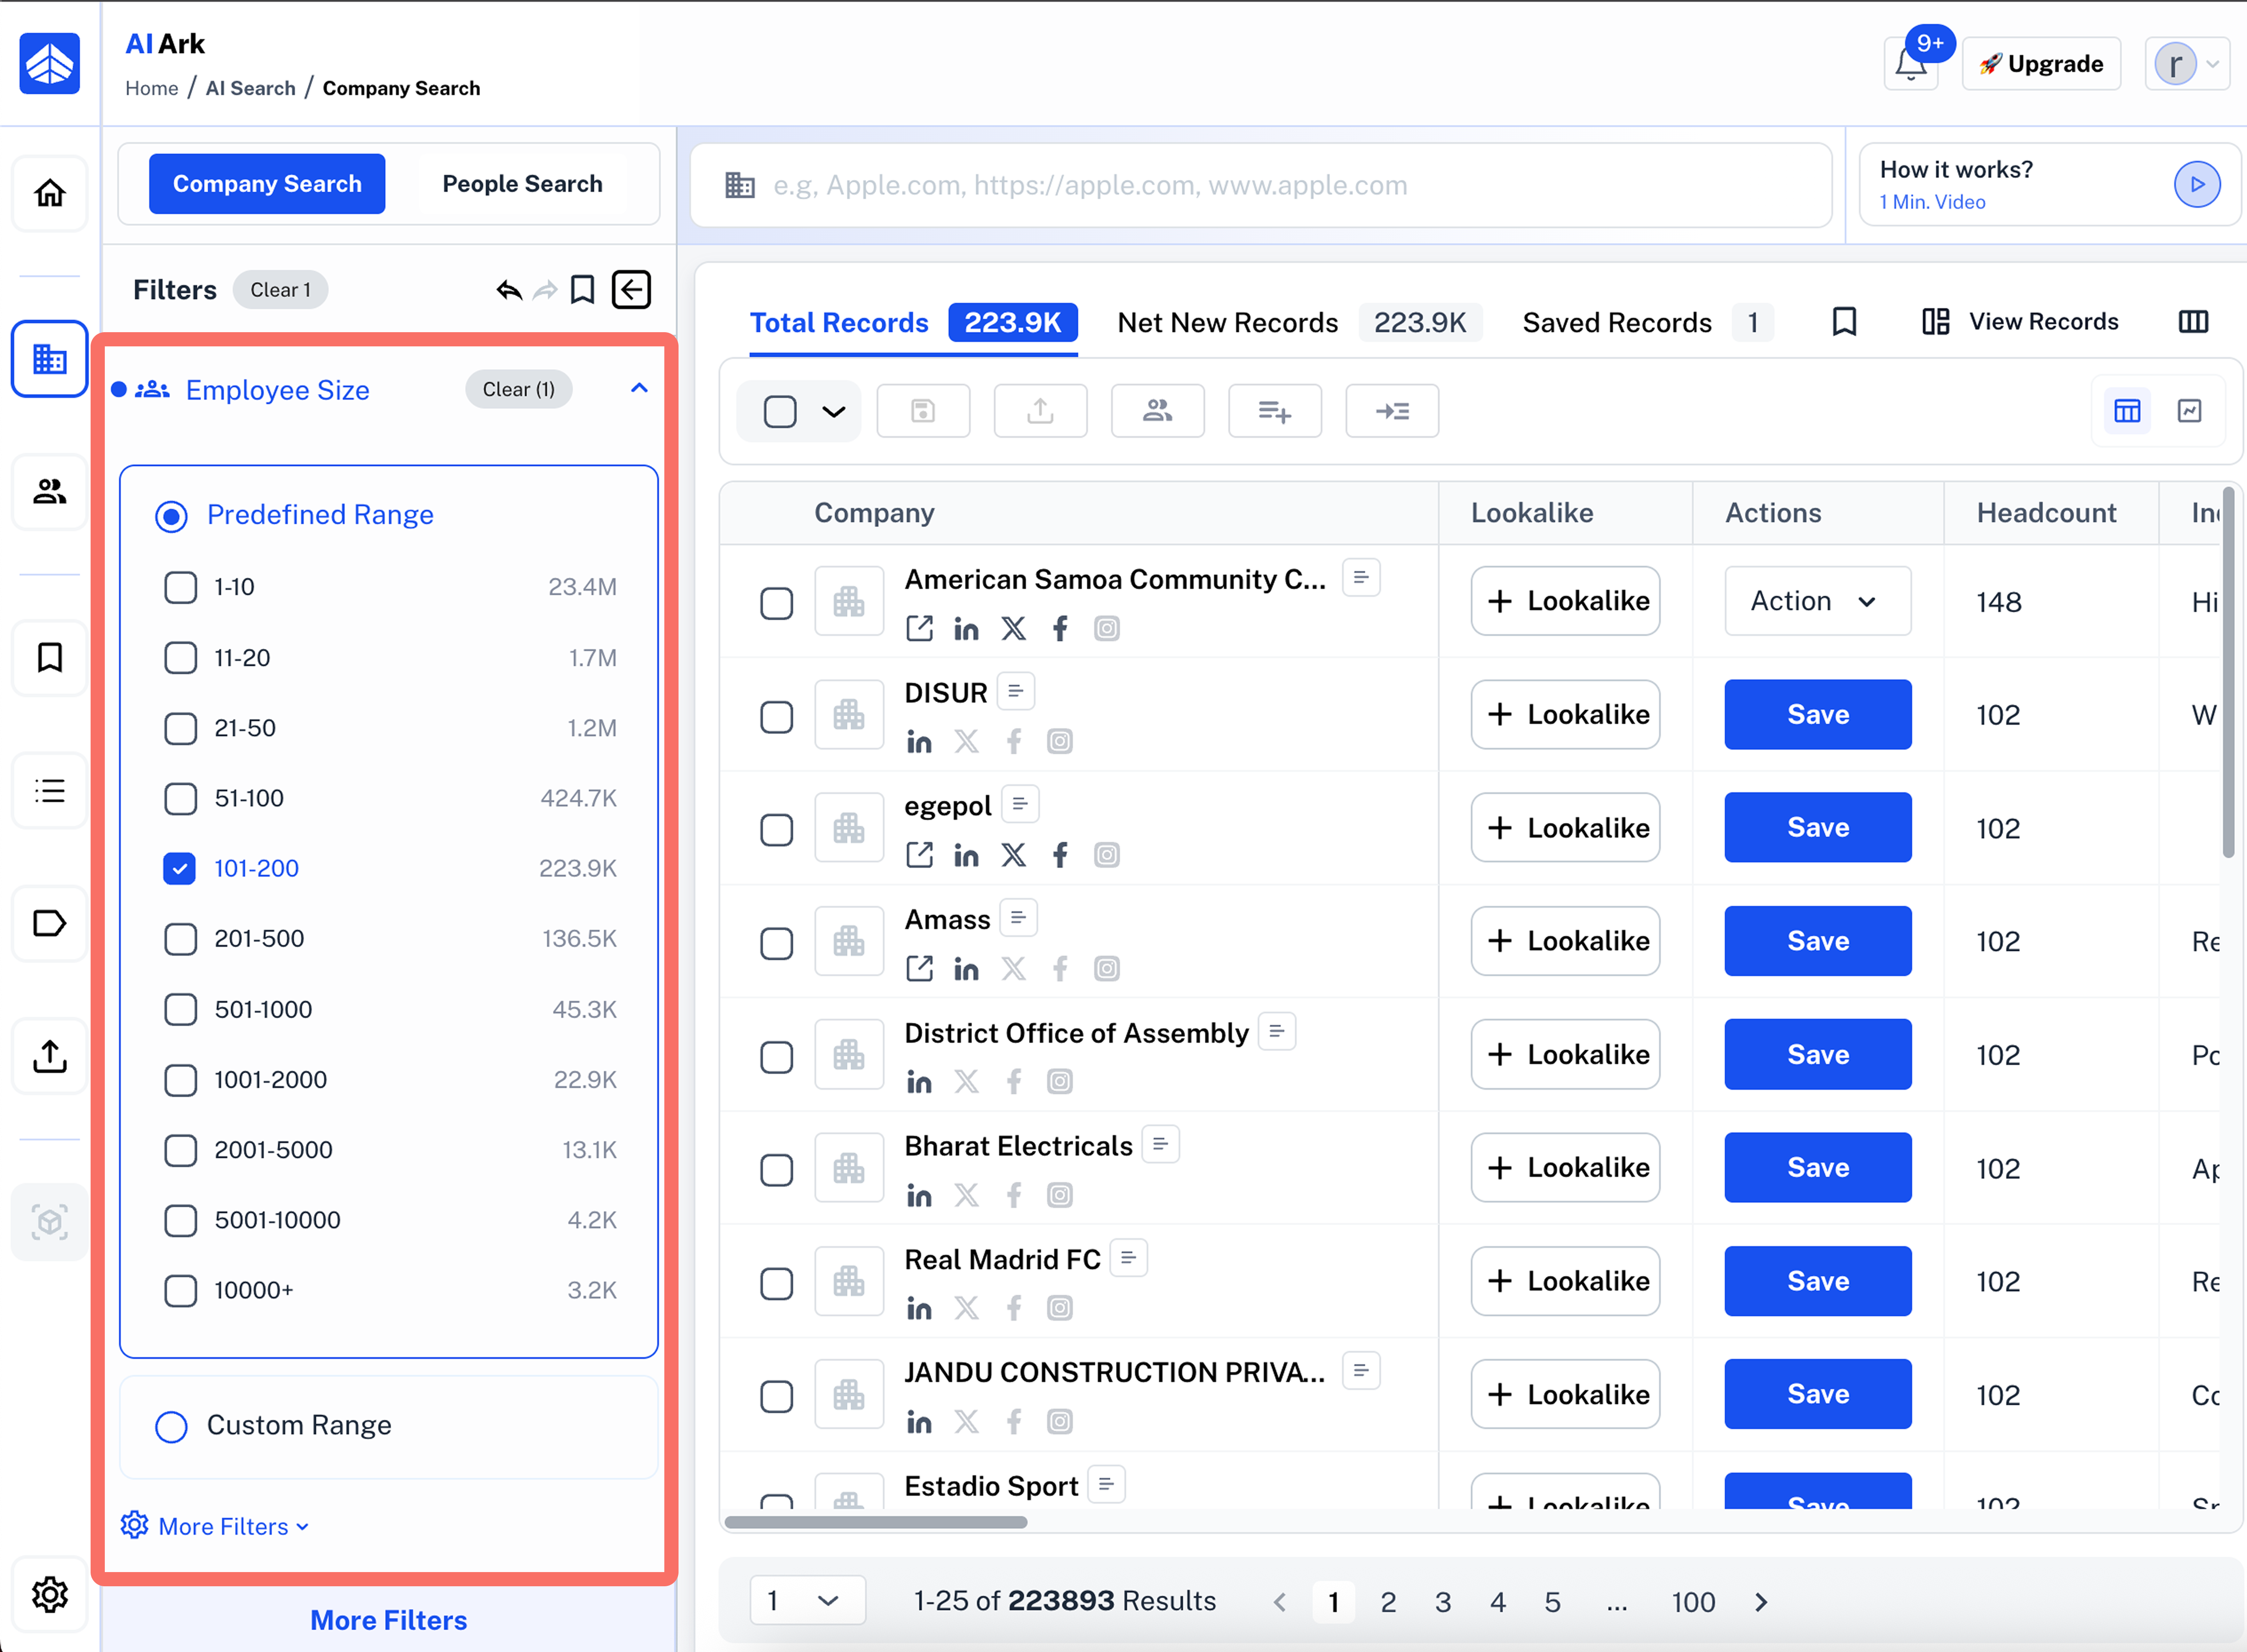Save filters using bookmark icon beside Filters

582,290
